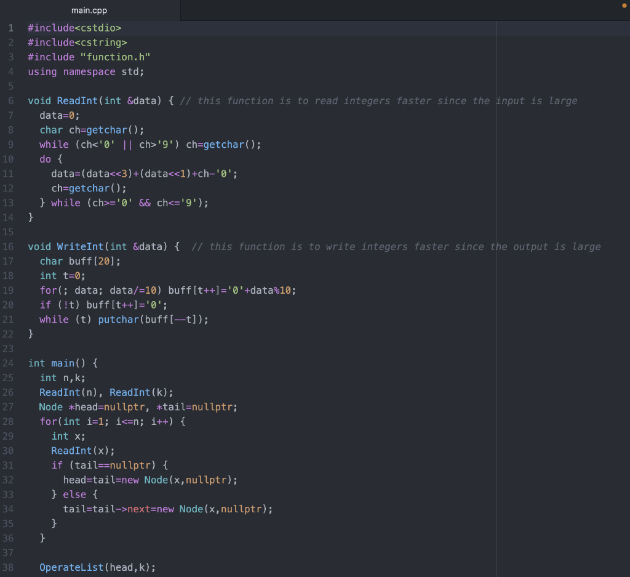This screenshot has height=577, width=630.
Task: Switch to the main.cpp tab
Action: tap(89, 10)
